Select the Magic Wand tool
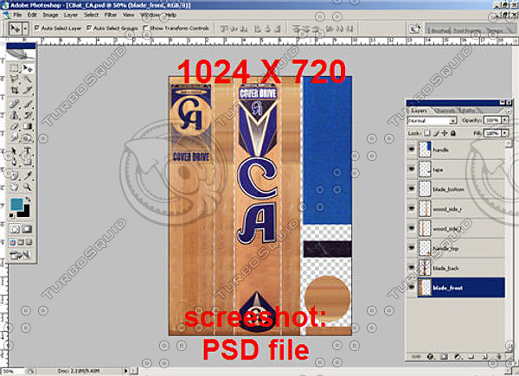This screenshot has width=519, height=376. [27, 79]
